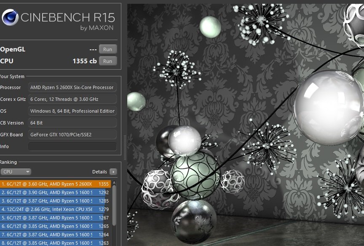Click the OpenGL label
The height and width of the screenshot is (246, 364).
pos(13,49)
